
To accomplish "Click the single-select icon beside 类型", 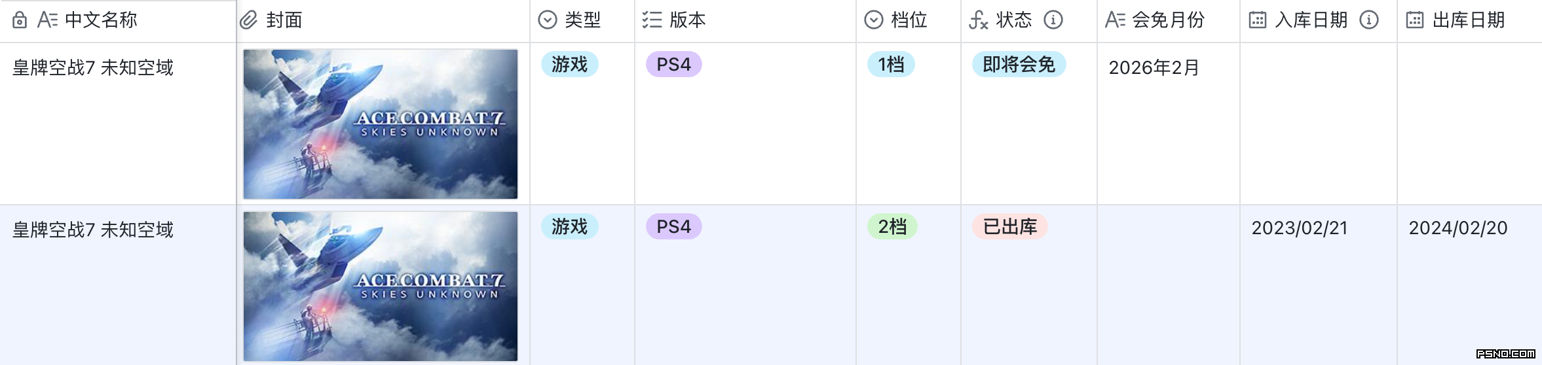I will [547, 20].
